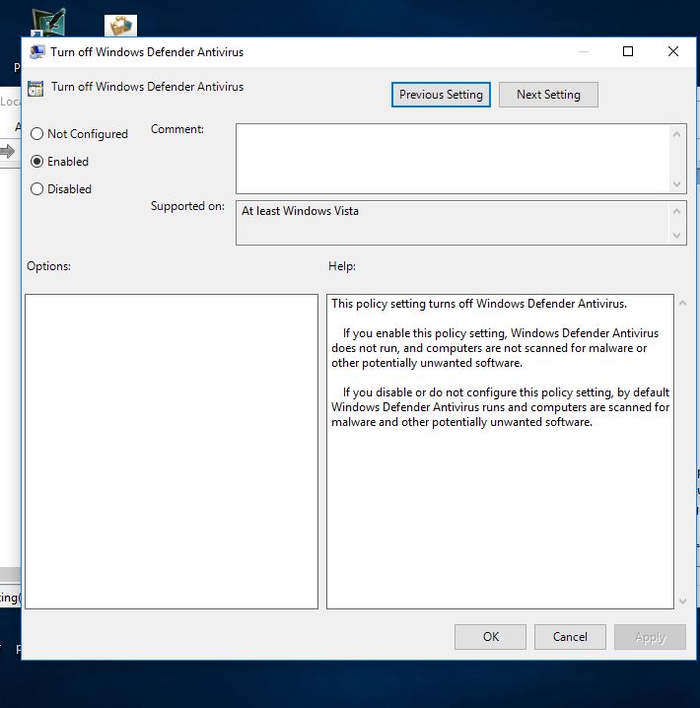Maximize the Turn off Windows Defender dialog
Viewport: 700px width, 708px height.
pyautogui.click(x=628, y=51)
